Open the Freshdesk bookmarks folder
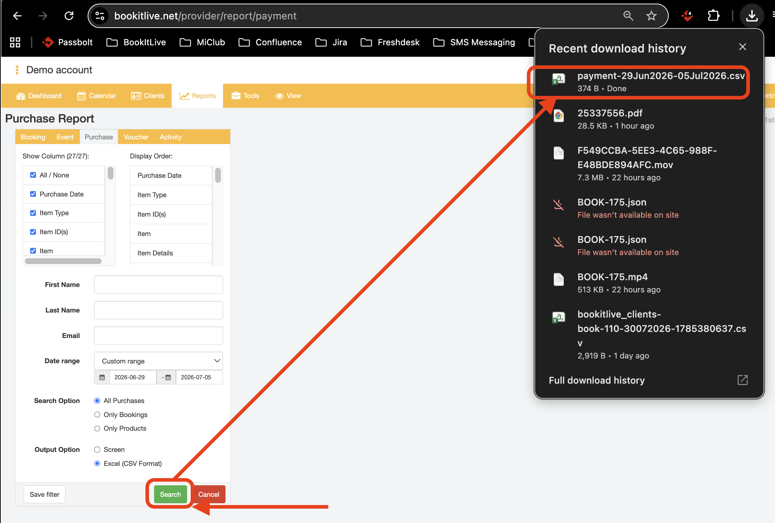 click(390, 42)
